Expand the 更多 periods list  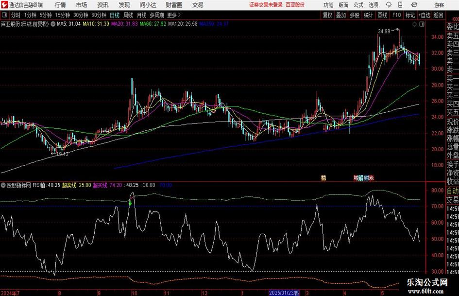[174, 15]
